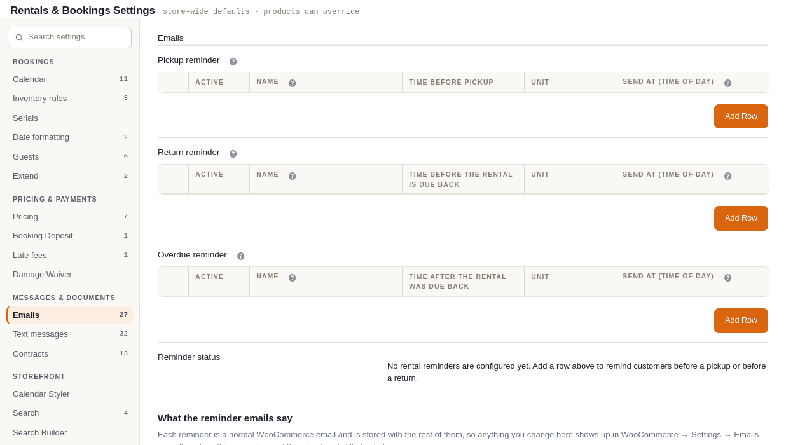Screen dimensions: 786x445
Task: Open Late fees settings
Action: tap(70, 256)
